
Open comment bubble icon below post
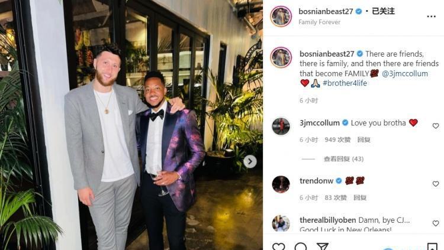300,246
